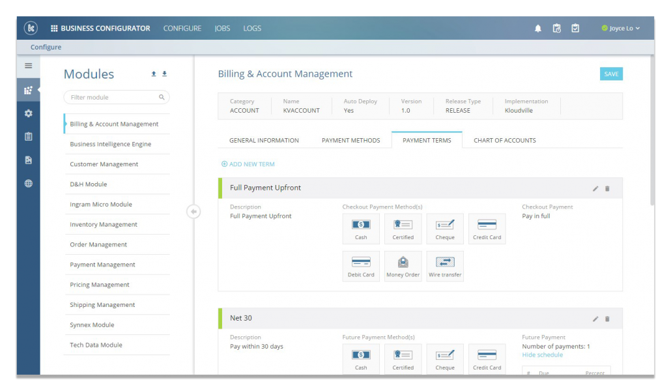Select Order Management module
Image resolution: width=671 pixels, height=391 pixels.
pos(117,244)
